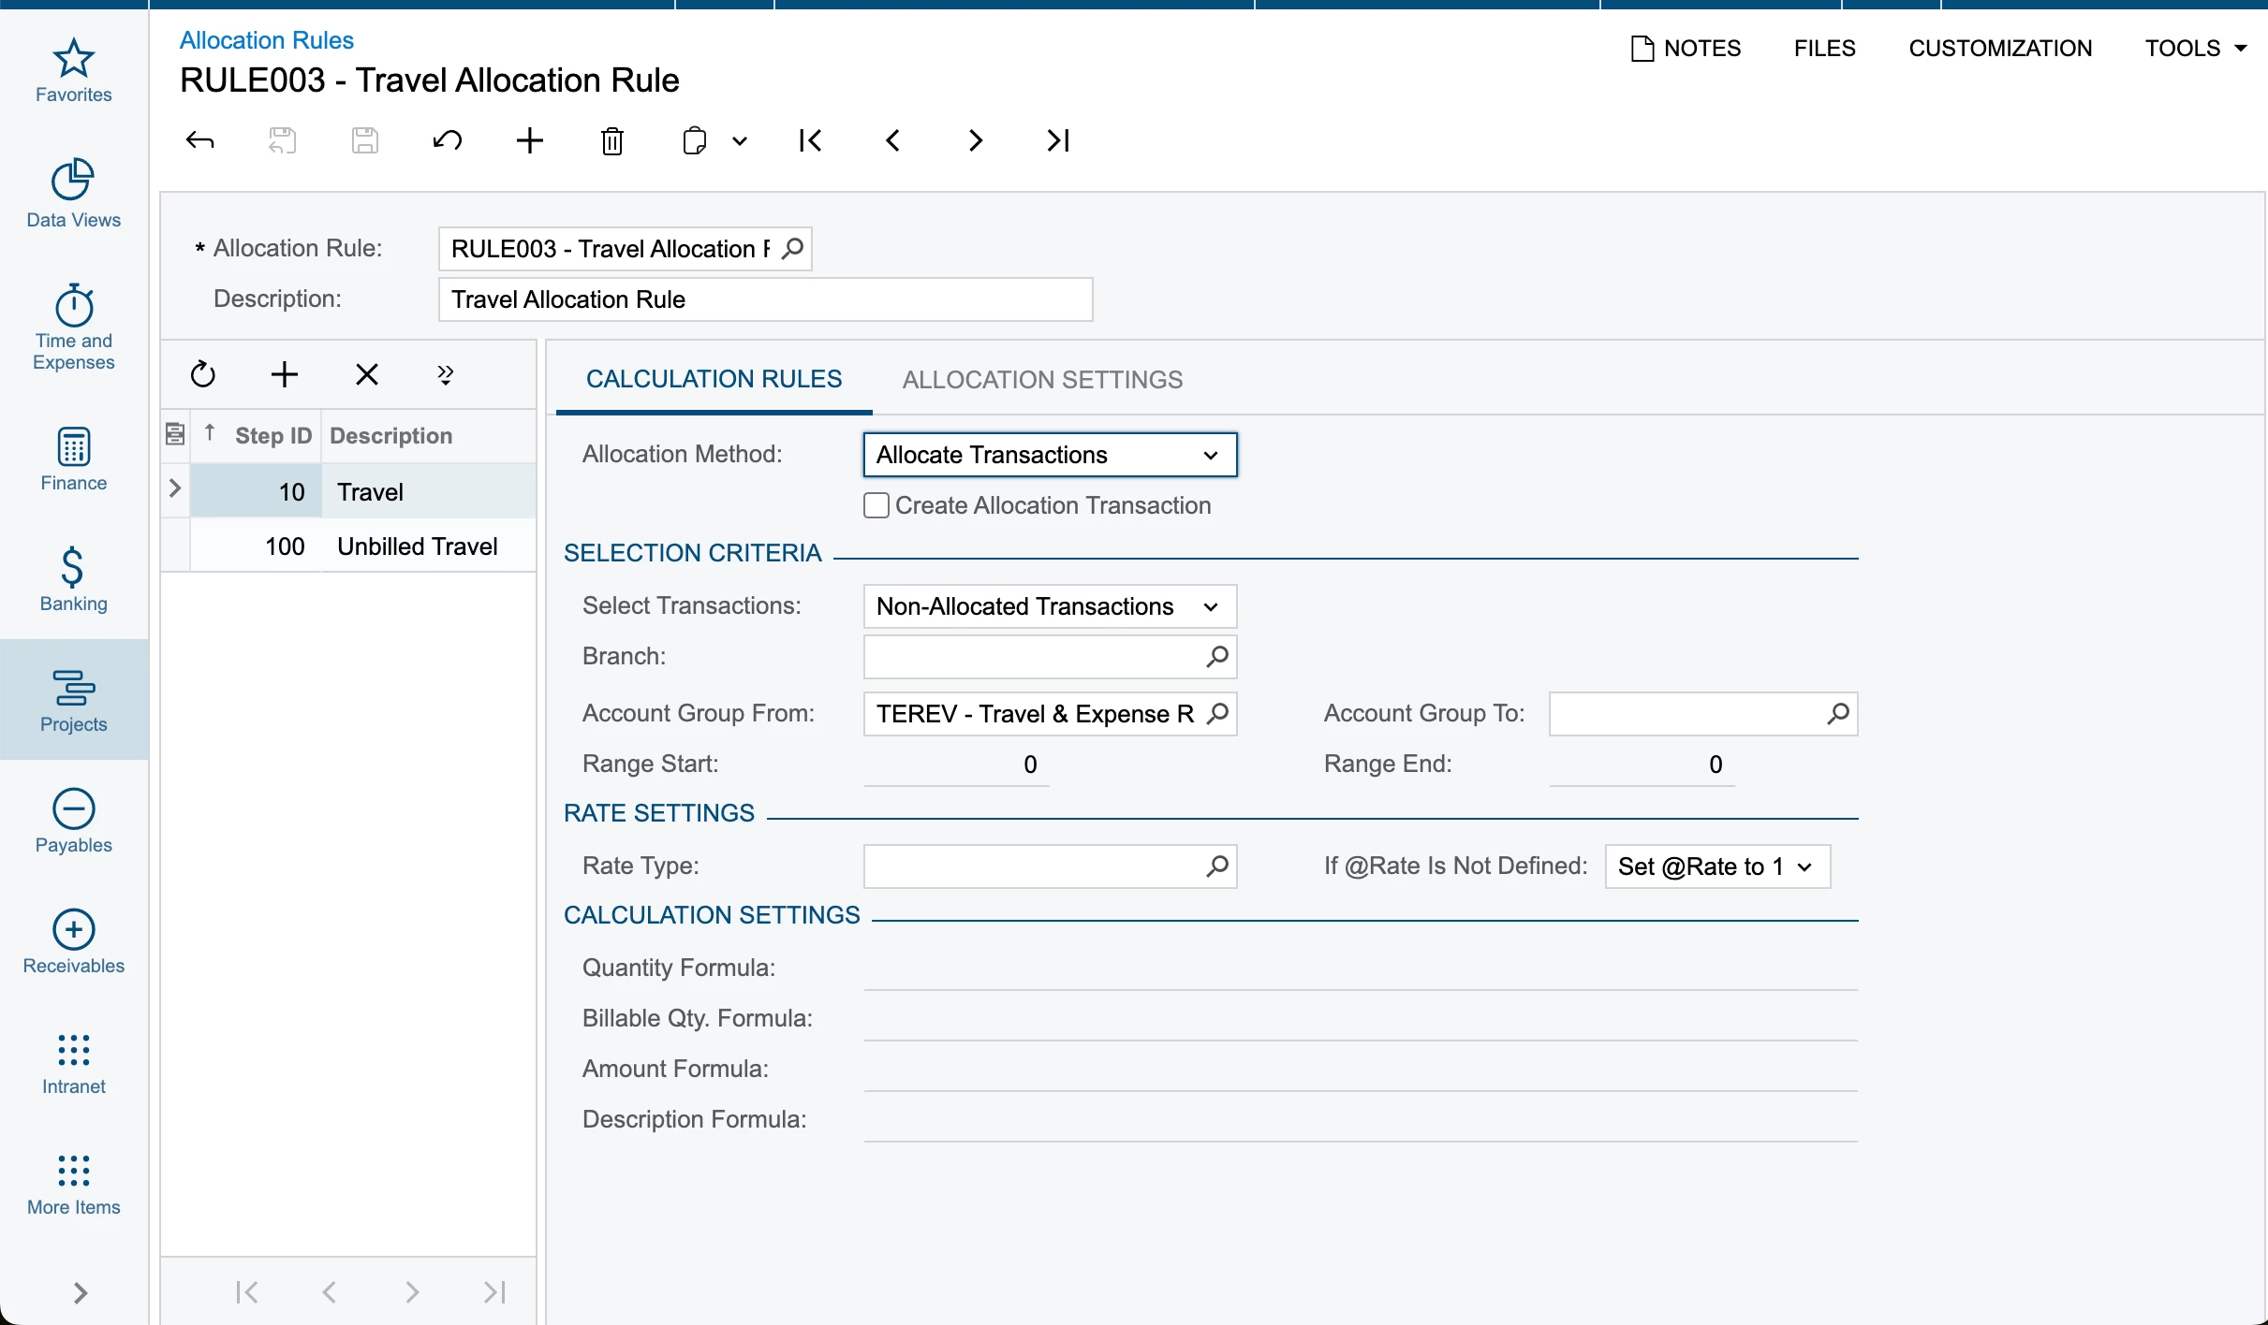Open the Tools menu
Image resolution: width=2268 pixels, height=1325 pixels.
(x=2194, y=49)
